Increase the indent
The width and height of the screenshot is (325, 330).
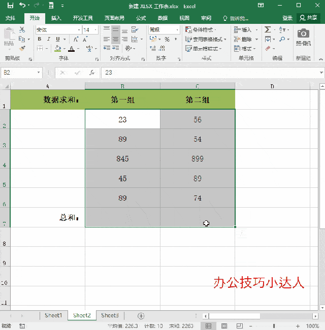click(116, 48)
